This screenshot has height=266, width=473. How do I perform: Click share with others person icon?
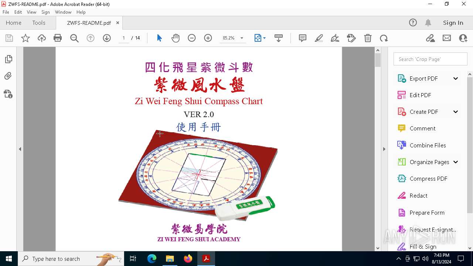[x=463, y=38]
